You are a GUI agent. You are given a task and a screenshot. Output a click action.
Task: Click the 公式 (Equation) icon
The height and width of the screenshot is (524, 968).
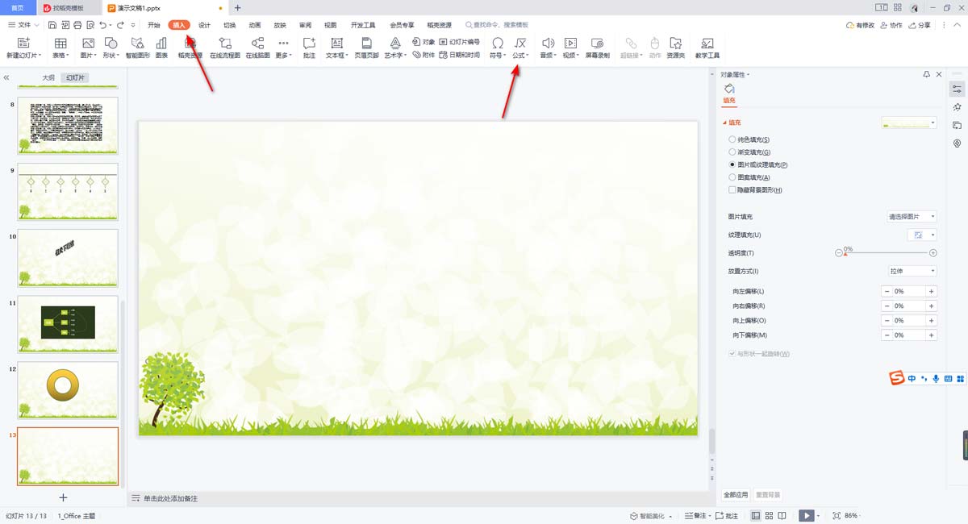point(520,42)
